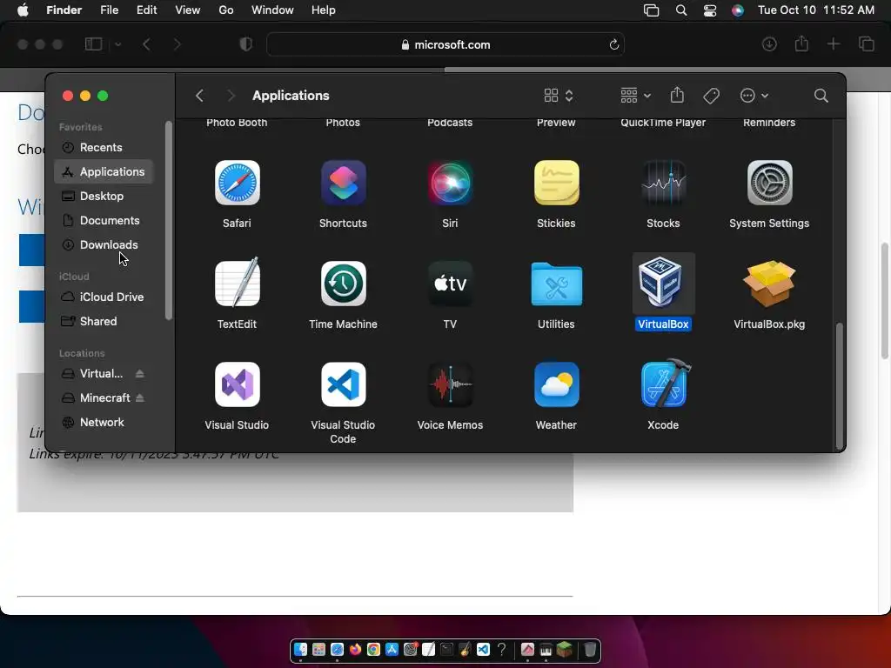Screen dimensions: 891x668
Task: Open the Apple menu
Action: (x=23, y=10)
